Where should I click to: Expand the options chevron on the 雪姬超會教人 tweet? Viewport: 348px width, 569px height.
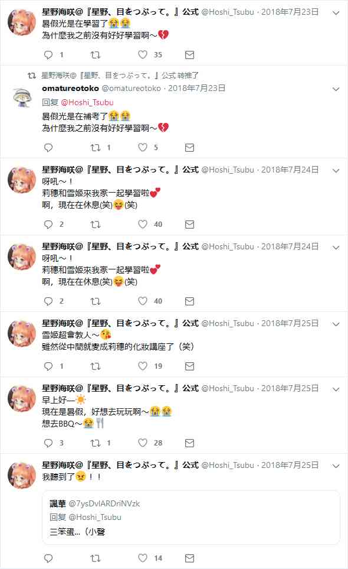tap(336, 324)
